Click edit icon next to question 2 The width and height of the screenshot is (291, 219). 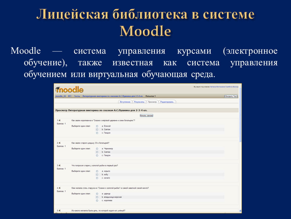pyautogui.click(x=59, y=143)
